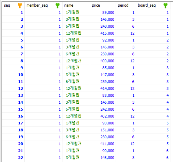Screen dimensions: 173x162
Task: Select seq cell 1
Action: 13,12
